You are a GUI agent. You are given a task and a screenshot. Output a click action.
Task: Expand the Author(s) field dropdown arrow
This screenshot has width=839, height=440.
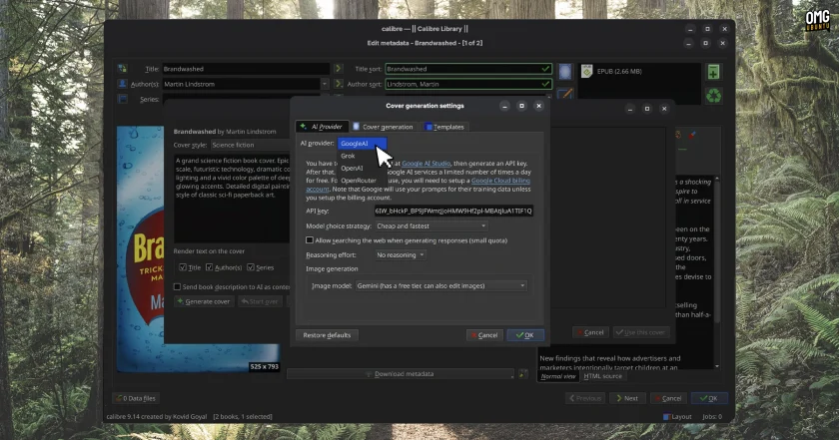click(x=325, y=84)
